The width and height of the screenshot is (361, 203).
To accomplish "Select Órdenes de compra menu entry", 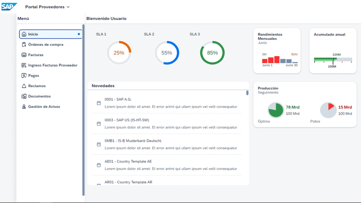I will pos(46,45).
